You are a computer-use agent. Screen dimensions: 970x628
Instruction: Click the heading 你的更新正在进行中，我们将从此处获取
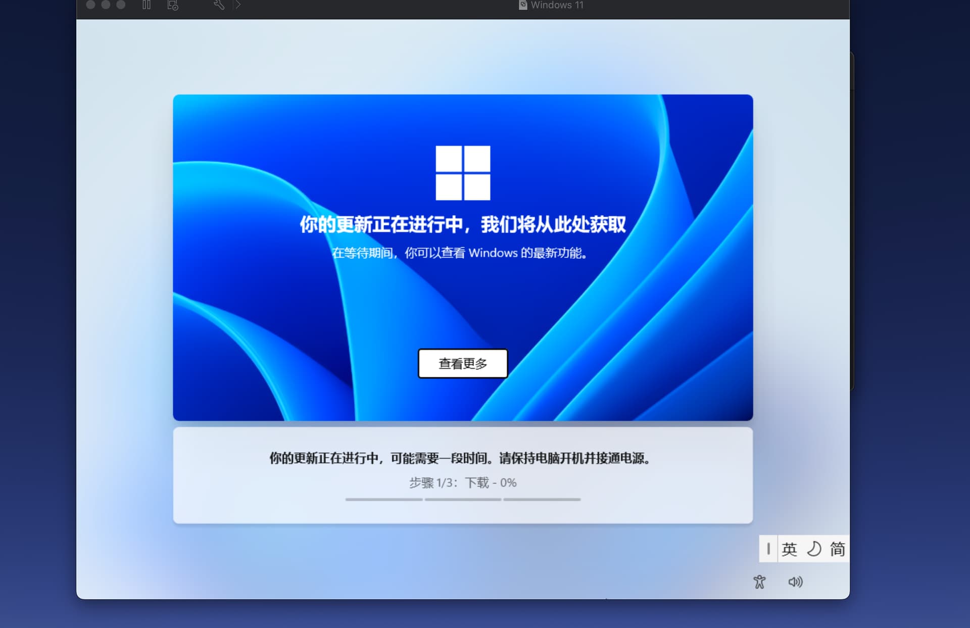(463, 224)
